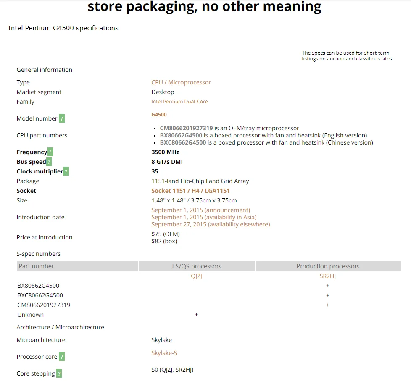Click the General information section heading

[44, 70]
